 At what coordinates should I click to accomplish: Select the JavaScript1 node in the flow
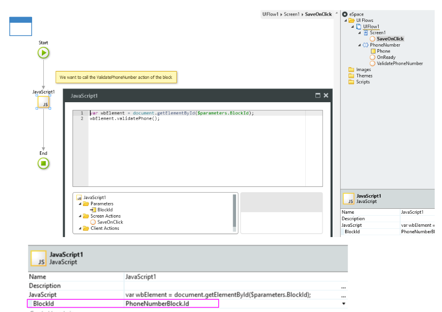pyautogui.click(x=43, y=103)
